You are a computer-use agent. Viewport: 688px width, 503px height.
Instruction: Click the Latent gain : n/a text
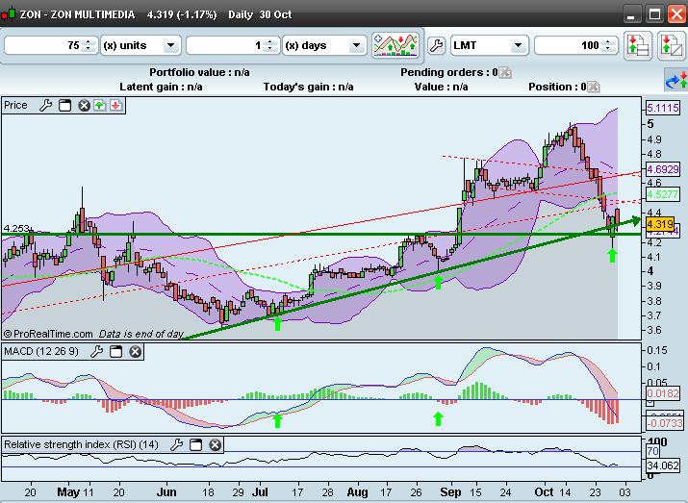(161, 87)
